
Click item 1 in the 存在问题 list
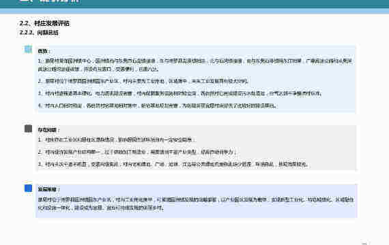116,140
